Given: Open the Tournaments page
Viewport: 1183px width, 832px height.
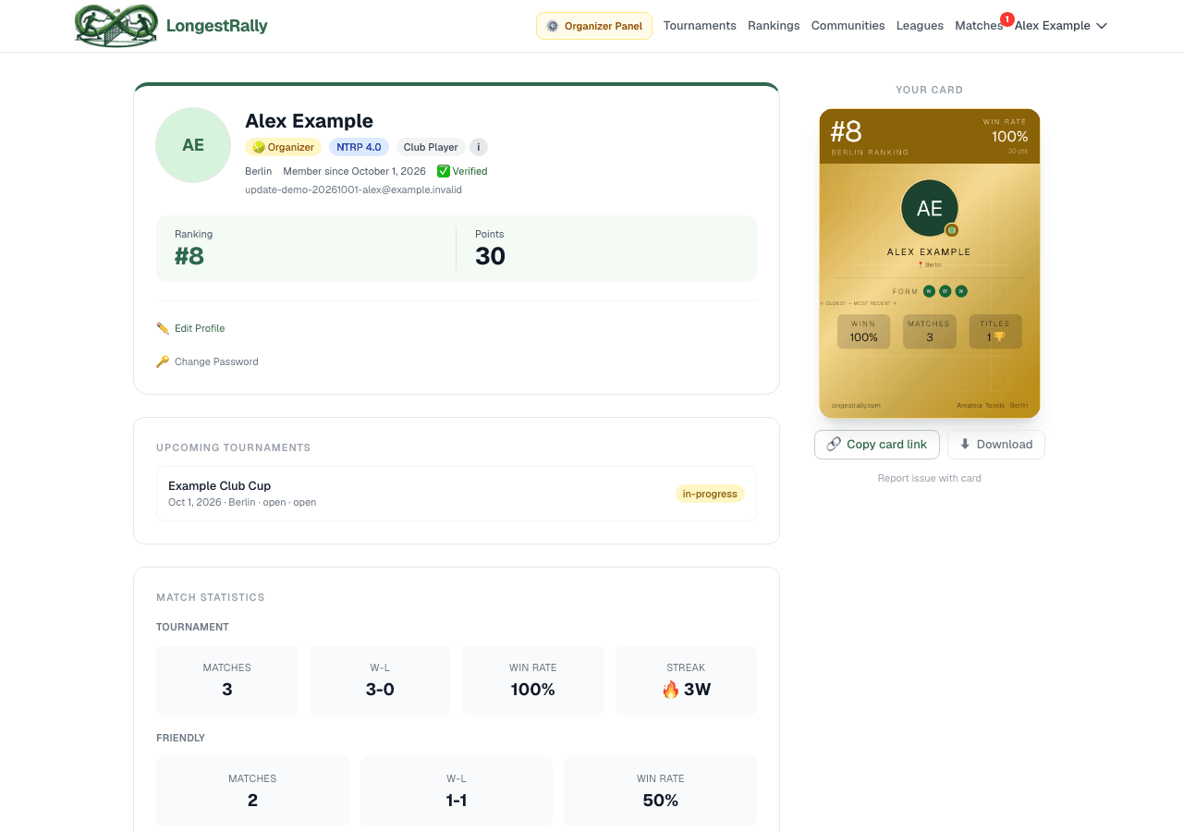Looking at the screenshot, I should [700, 26].
